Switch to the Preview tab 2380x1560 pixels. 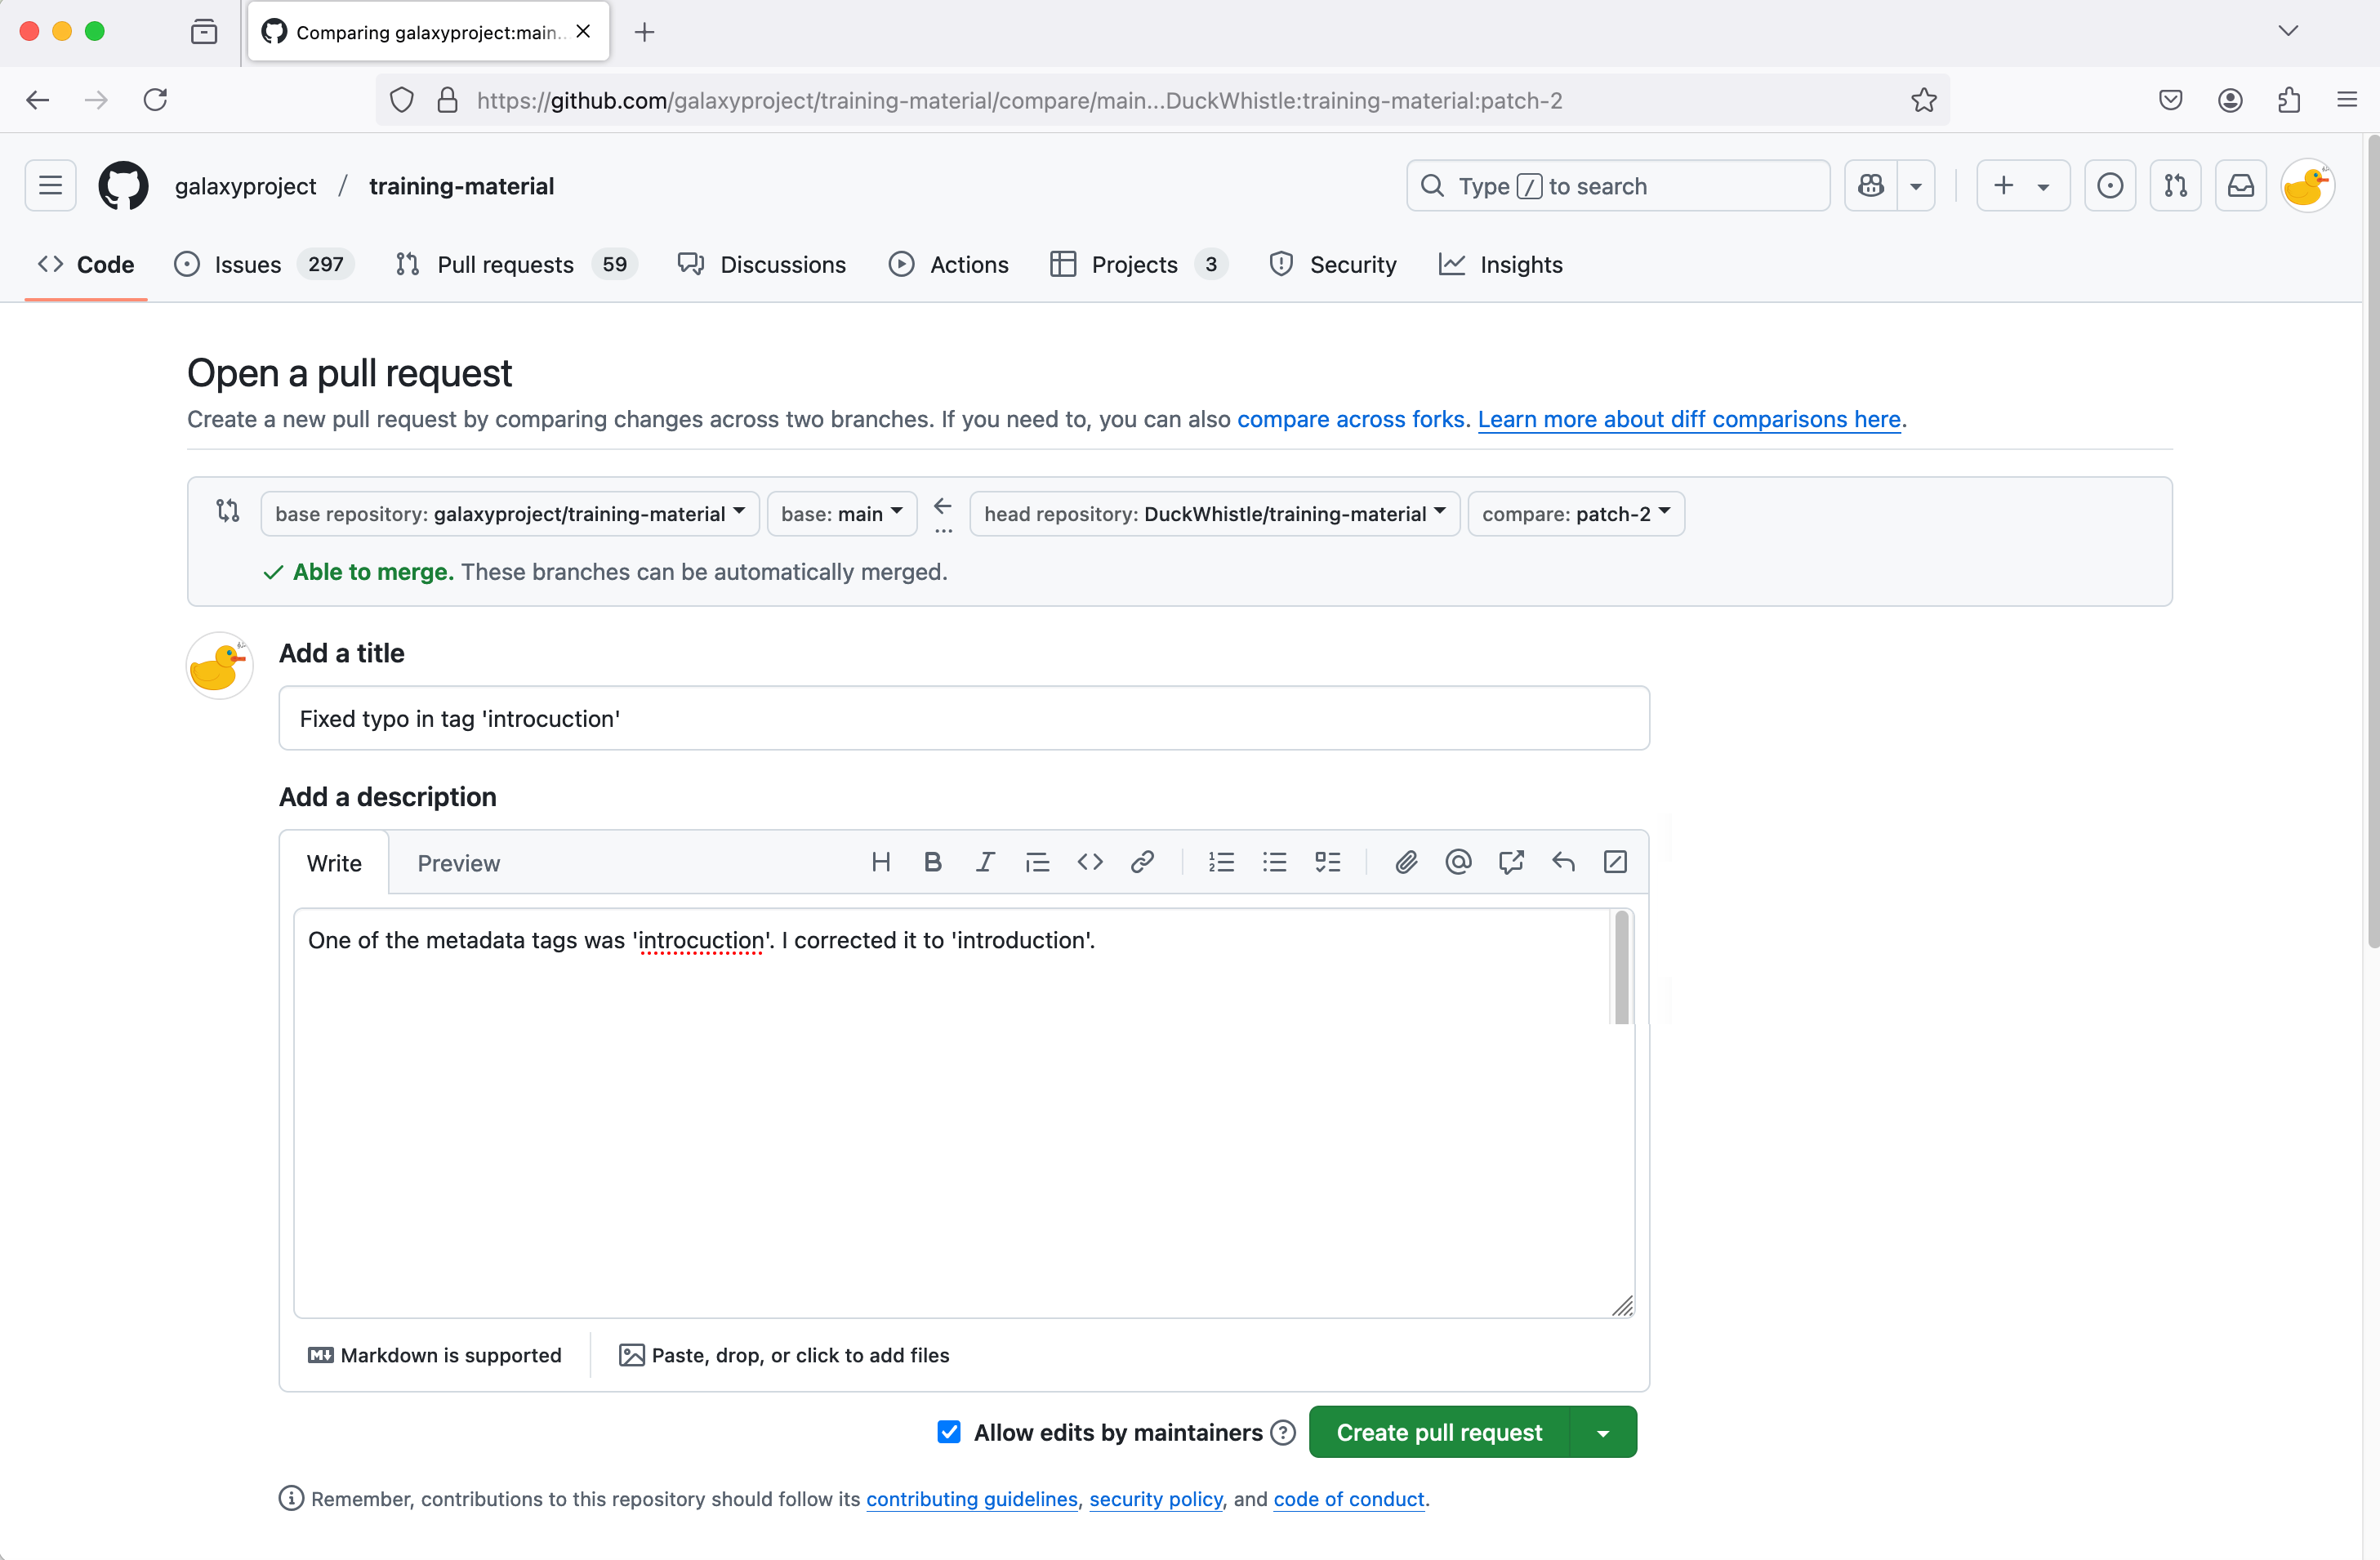[x=458, y=863]
